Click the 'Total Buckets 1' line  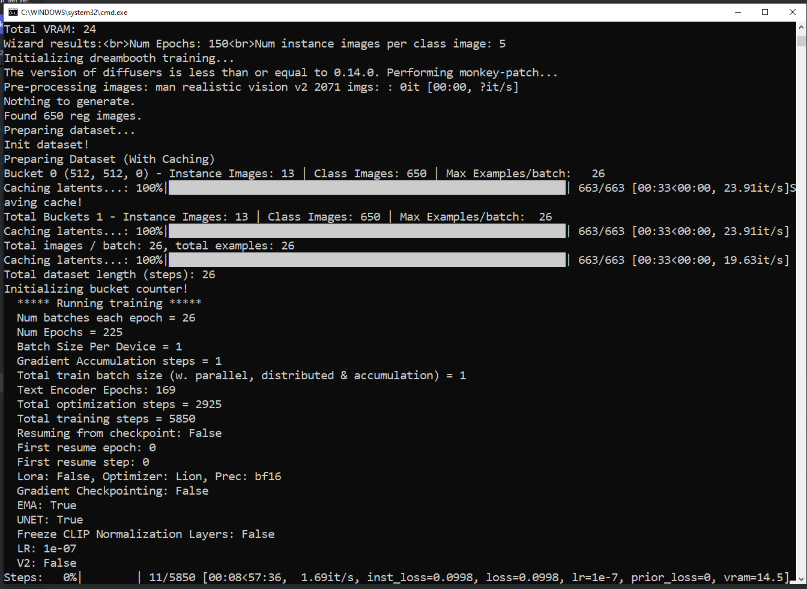pos(278,217)
